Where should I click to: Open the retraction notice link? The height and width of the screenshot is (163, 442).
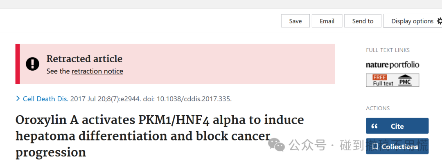97,71
